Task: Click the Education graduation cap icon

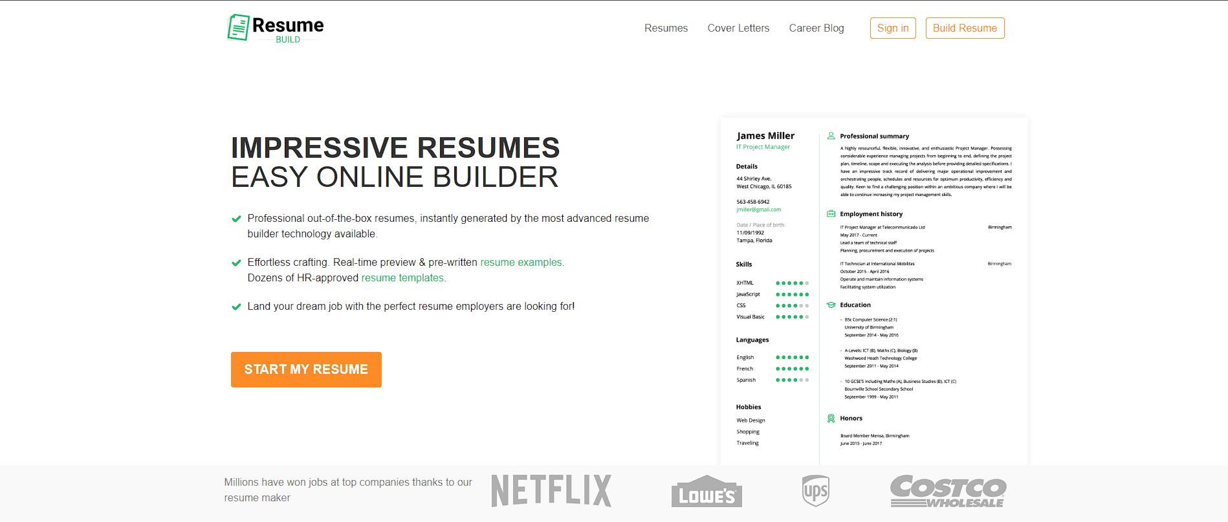Action: click(831, 305)
